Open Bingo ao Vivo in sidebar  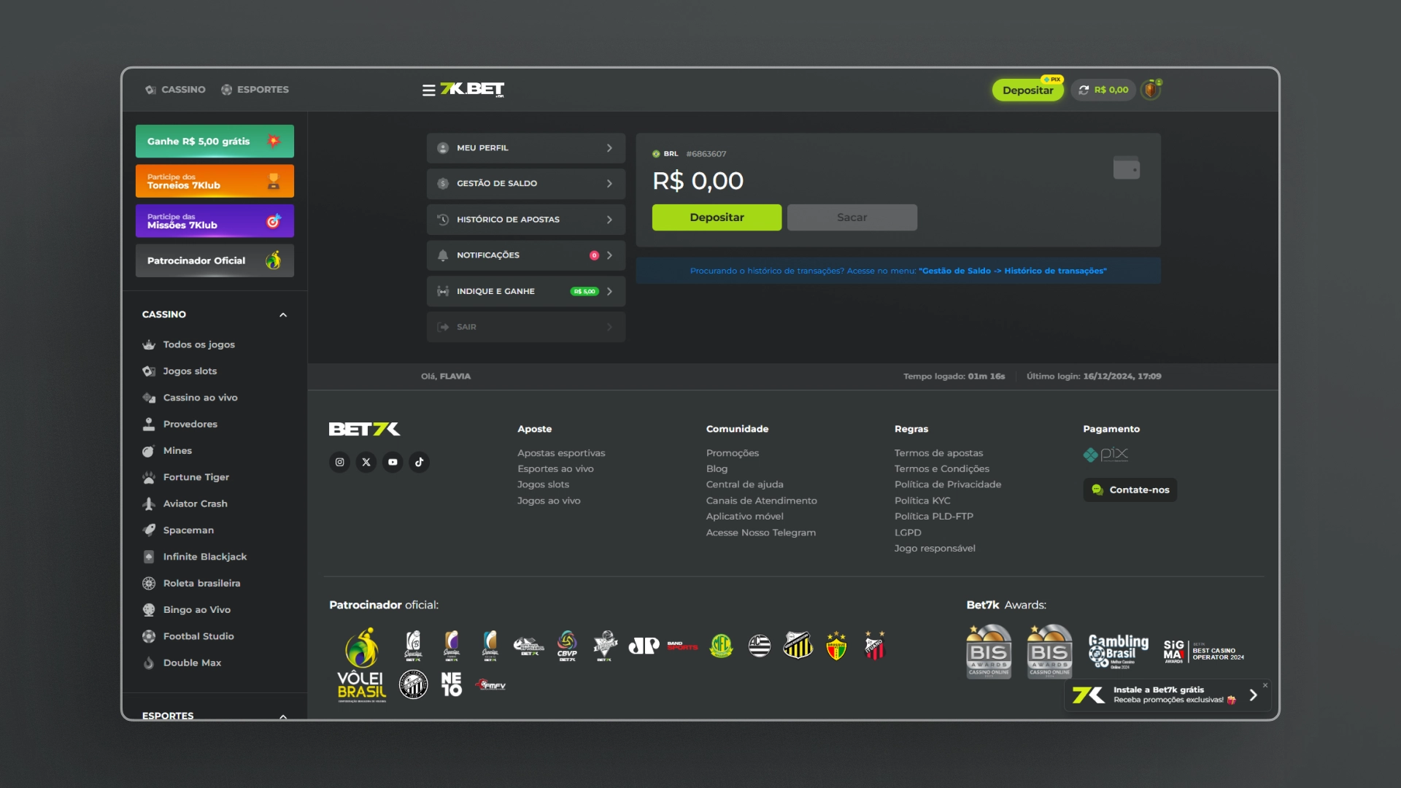click(x=187, y=610)
